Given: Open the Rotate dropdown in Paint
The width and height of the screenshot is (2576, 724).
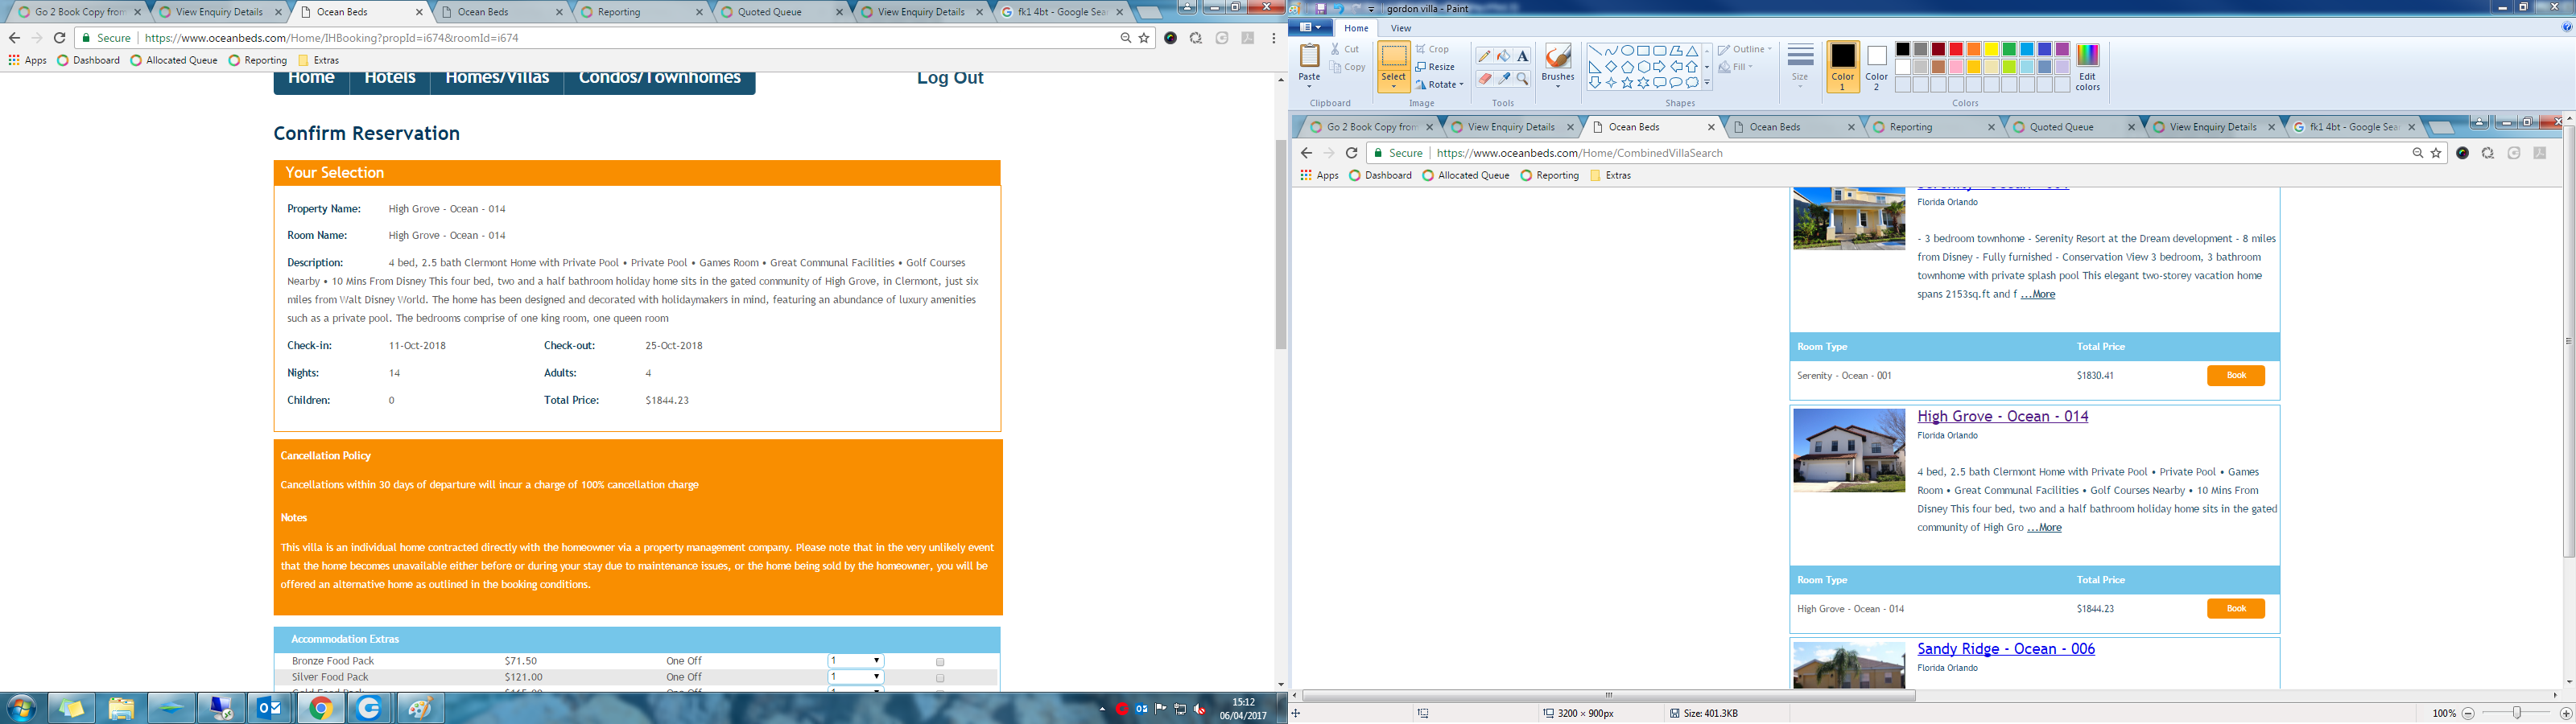Looking at the screenshot, I should coord(1439,84).
